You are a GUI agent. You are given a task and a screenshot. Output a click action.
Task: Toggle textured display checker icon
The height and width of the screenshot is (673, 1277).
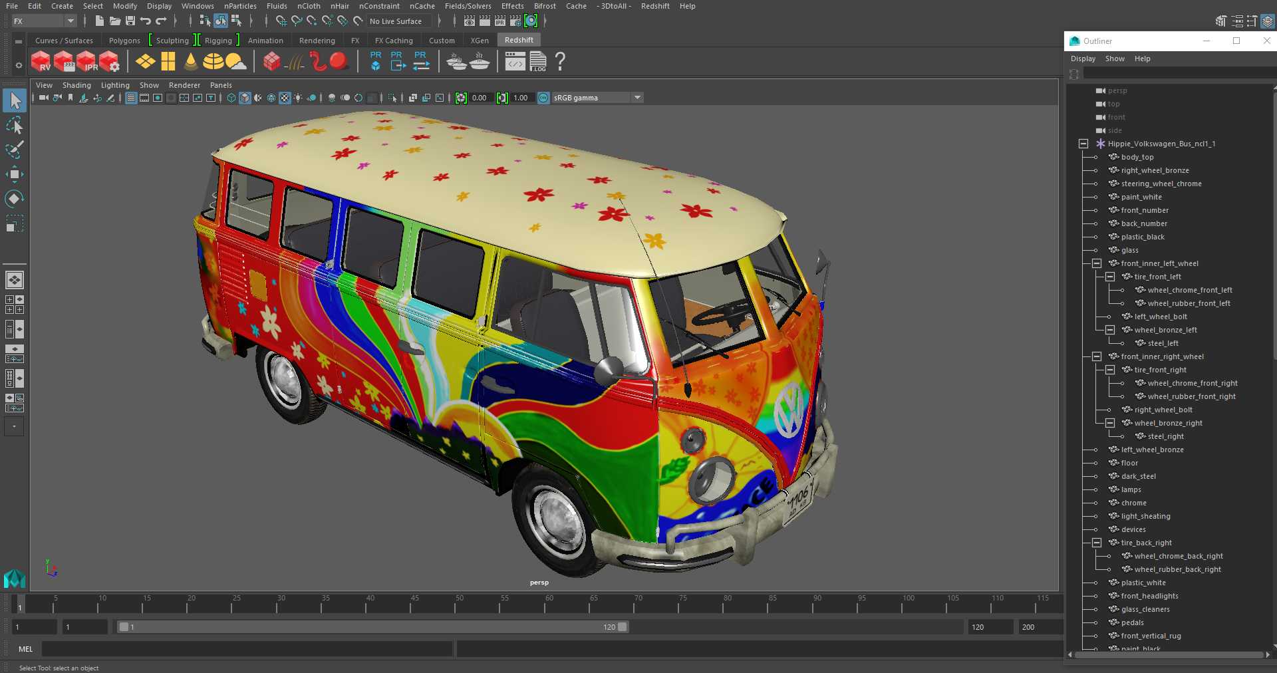click(285, 98)
